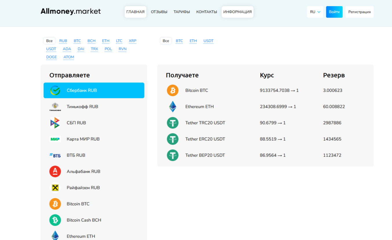Click the Sberbank logo icon

55,90
